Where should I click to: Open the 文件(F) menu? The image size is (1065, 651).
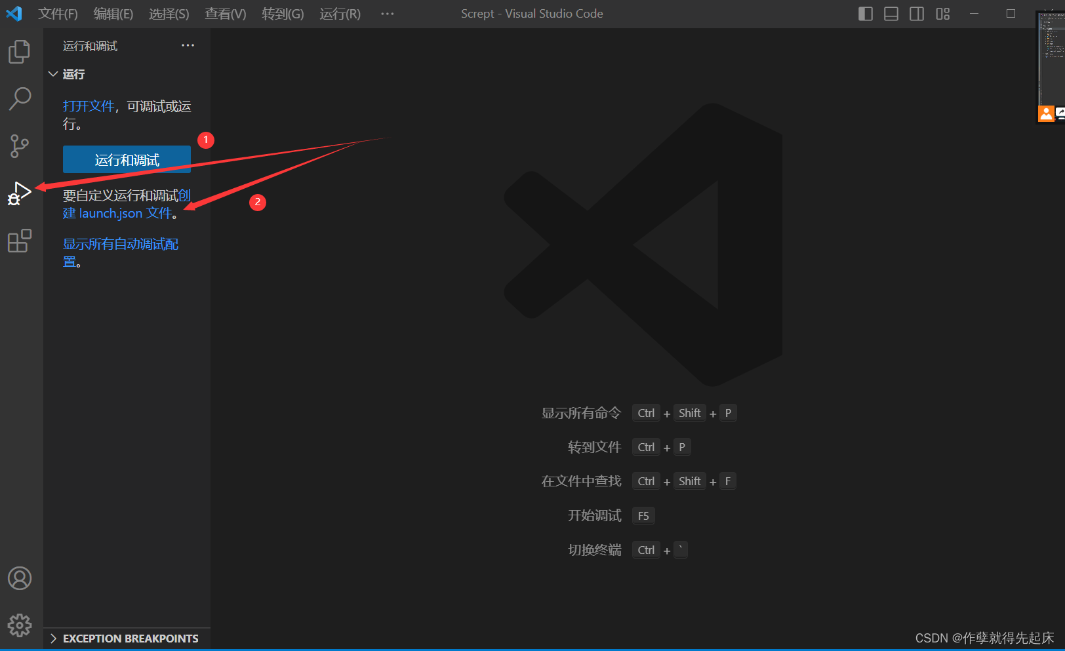pyautogui.click(x=58, y=13)
